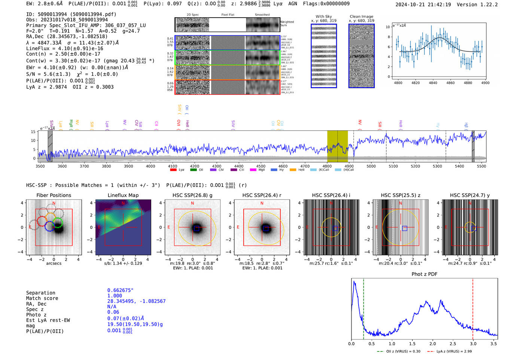
Task: Select the separation value 0.662675"
Action: point(121,290)
